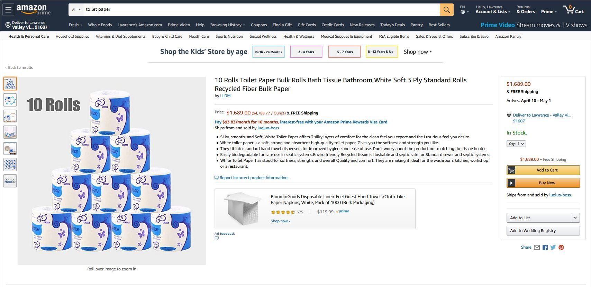591x287 pixels.
Task: Click the Add to Cart button
Action: [543, 170]
